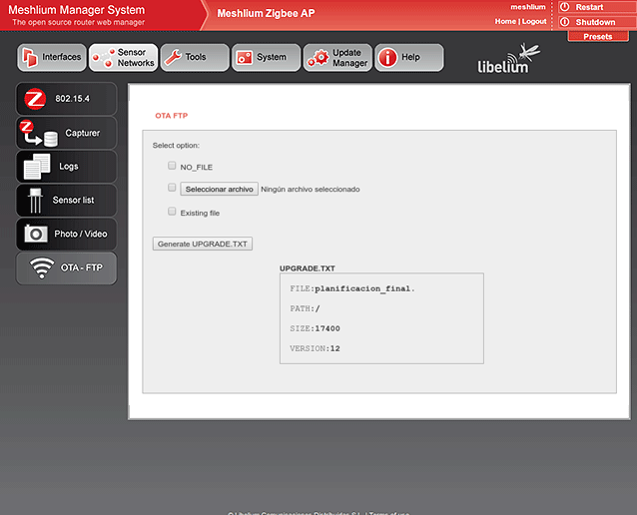Click the OTA FTP heading
Viewport: 637px width, 515px height.
pyautogui.click(x=171, y=116)
